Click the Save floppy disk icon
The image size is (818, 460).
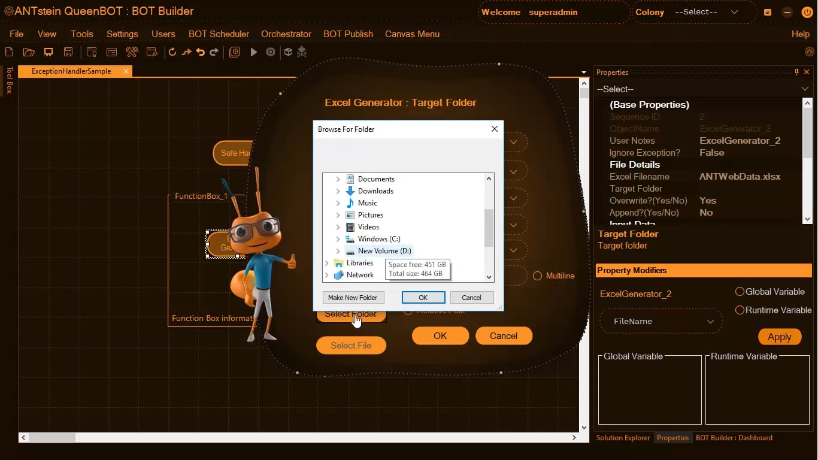[x=68, y=52]
